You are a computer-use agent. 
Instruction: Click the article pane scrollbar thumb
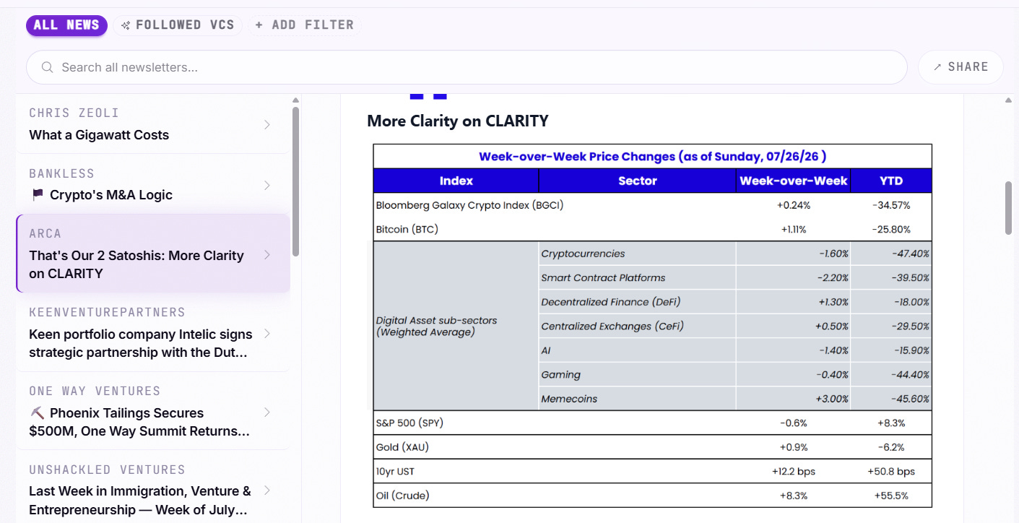pos(1009,207)
